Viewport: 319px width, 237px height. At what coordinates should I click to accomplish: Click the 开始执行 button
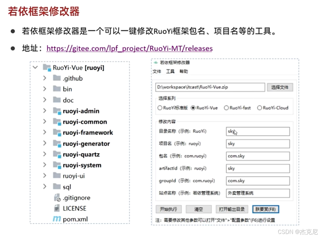tap(169, 209)
